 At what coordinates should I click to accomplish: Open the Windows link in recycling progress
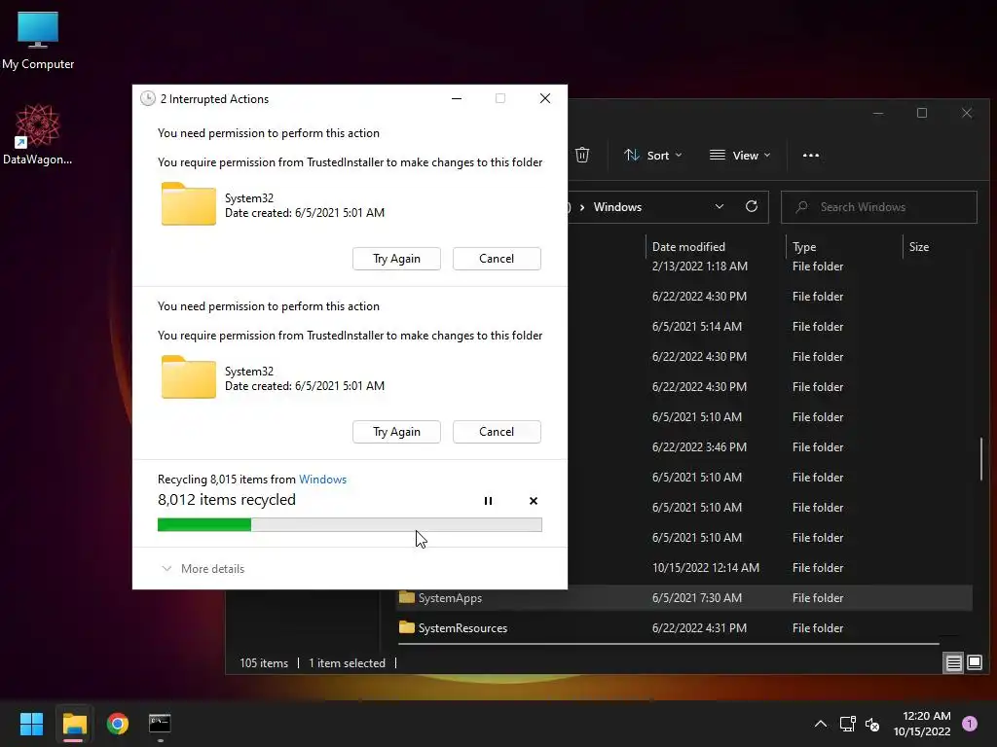322,480
